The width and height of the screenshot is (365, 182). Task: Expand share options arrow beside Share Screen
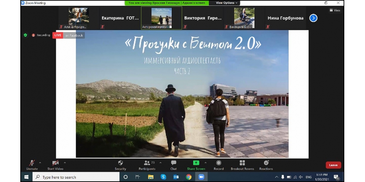(205, 163)
